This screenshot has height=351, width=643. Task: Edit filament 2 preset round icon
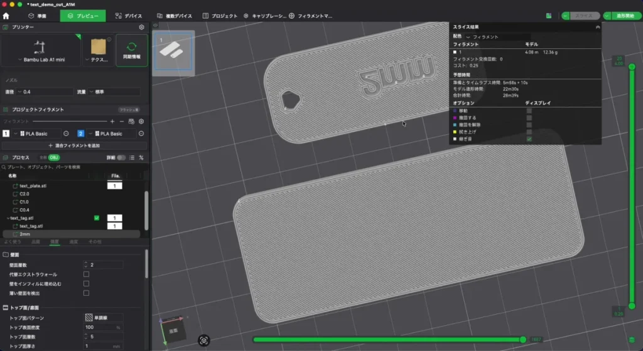click(x=141, y=134)
